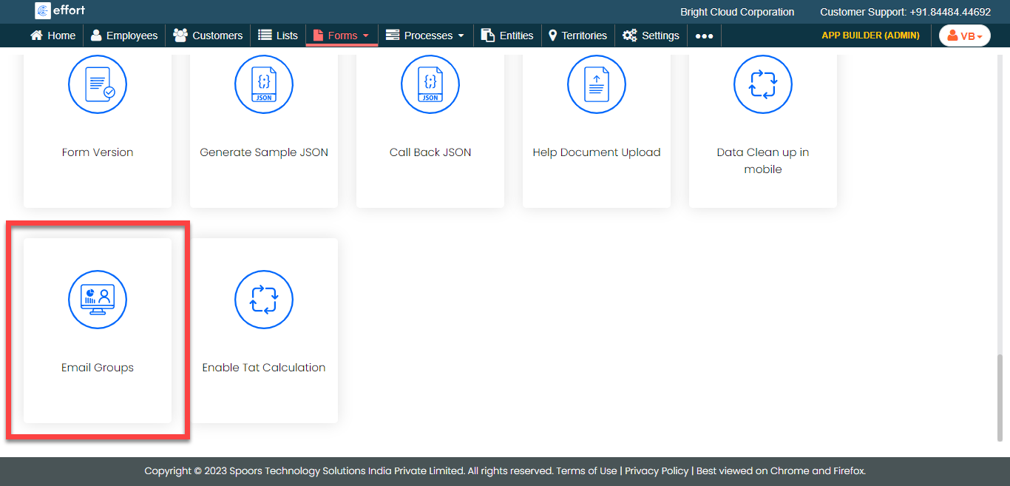Screen dimensions: 1010x486
Task: Show more menu items via ellipsis
Action: click(704, 36)
